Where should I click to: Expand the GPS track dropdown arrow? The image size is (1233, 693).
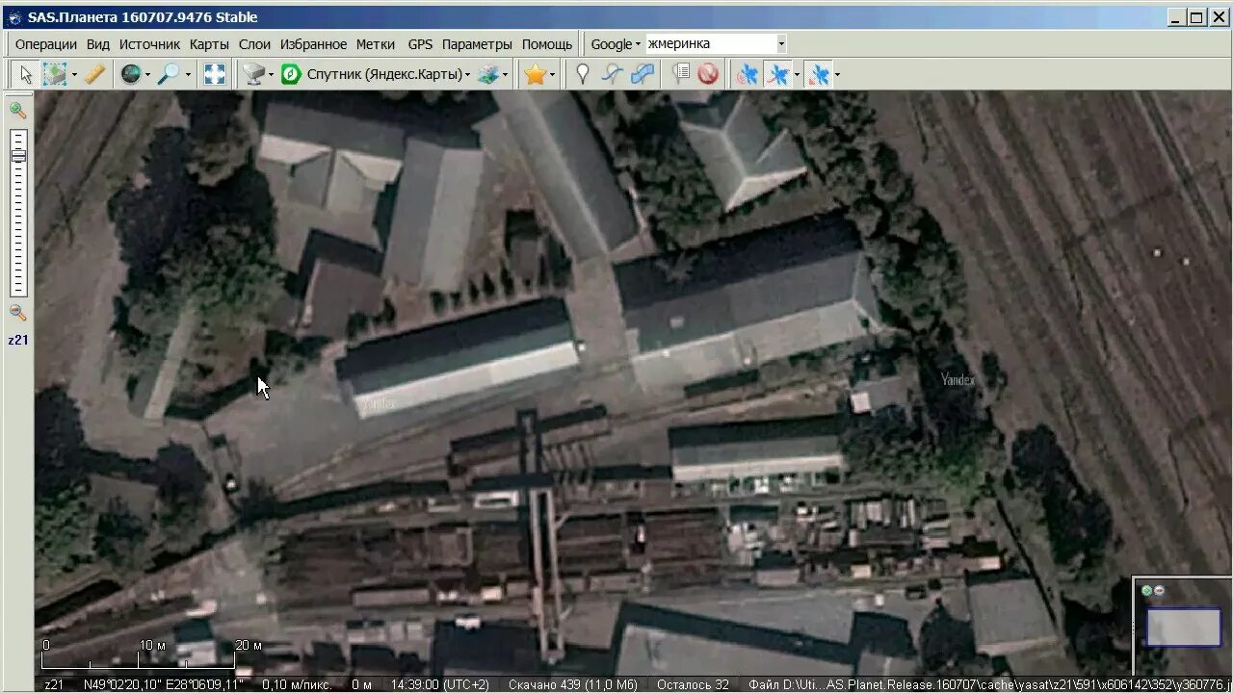click(797, 74)
